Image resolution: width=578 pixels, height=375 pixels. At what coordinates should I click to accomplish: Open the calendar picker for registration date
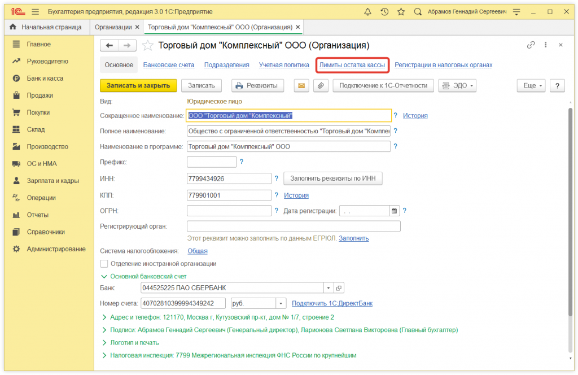(x=394, y=211)
